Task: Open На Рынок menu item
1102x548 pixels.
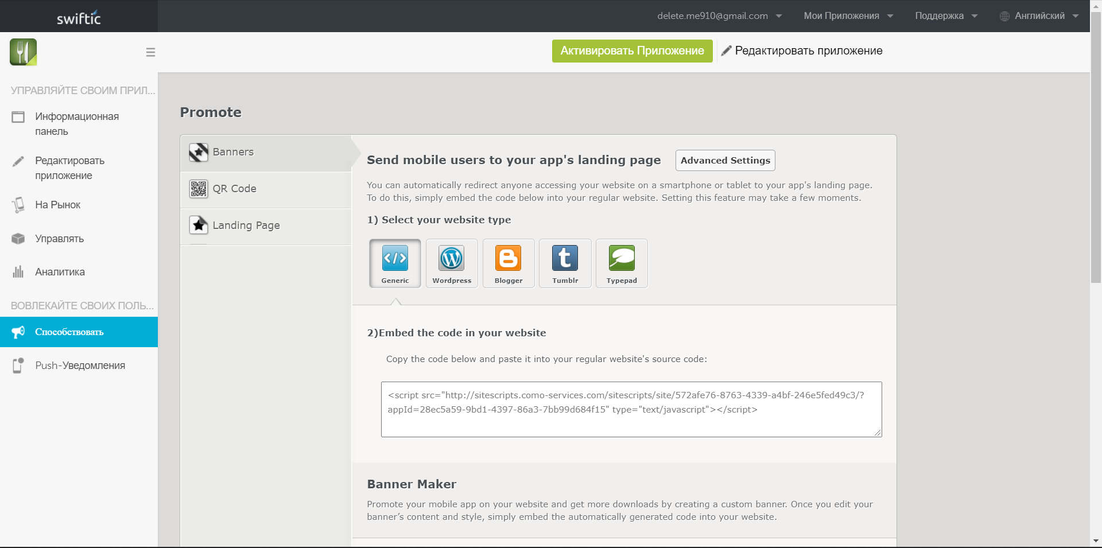Action: 79,205
